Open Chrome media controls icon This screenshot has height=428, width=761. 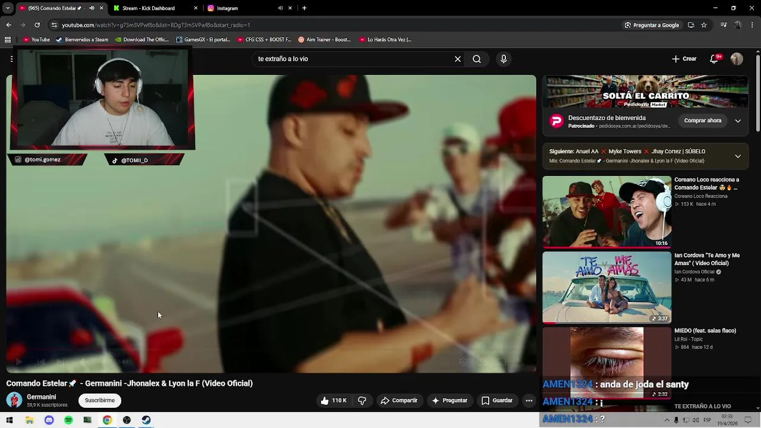(x=724, y=25)
